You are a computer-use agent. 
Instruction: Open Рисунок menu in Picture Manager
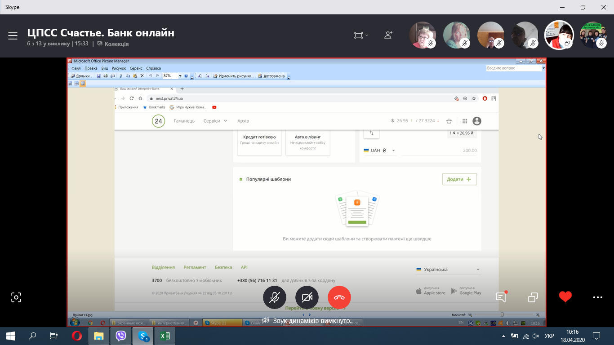(x=119, y=68)
